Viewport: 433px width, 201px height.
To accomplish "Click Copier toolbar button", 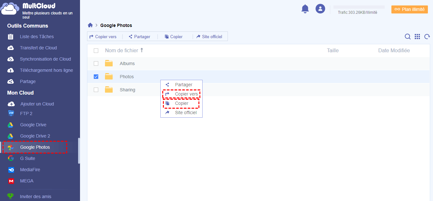I will (x=174, y=37).
